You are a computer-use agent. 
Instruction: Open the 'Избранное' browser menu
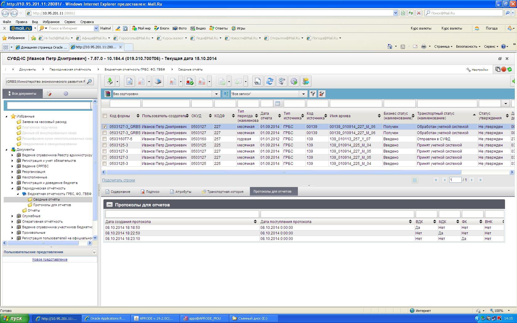(x=51, y=22)
